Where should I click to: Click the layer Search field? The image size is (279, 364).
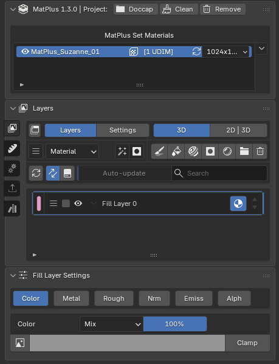coord(219,173)
